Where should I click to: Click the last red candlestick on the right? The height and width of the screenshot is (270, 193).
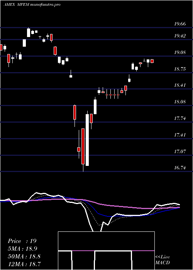(152, 61)
